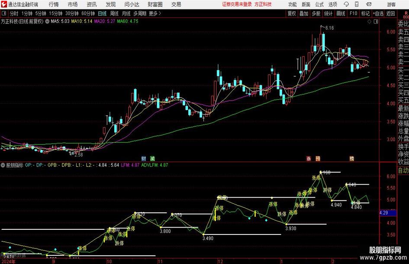Screen dimensions: 409x264
Task: Switch to the 60分钟 period tab
Action: click(88, 13)
